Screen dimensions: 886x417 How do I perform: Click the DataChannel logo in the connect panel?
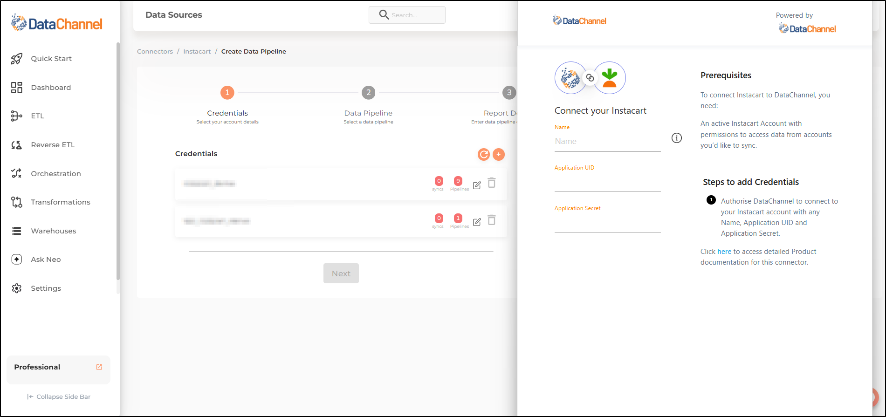tap(579, 21)
